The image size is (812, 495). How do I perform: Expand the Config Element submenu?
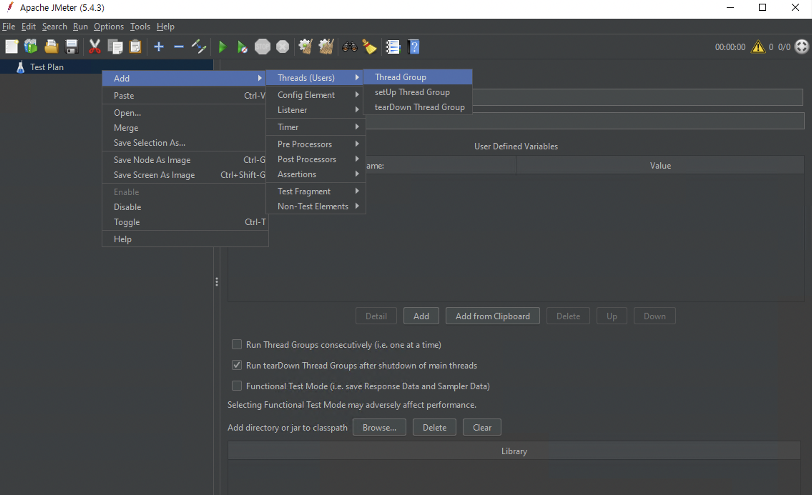click(x=316, y=95)
